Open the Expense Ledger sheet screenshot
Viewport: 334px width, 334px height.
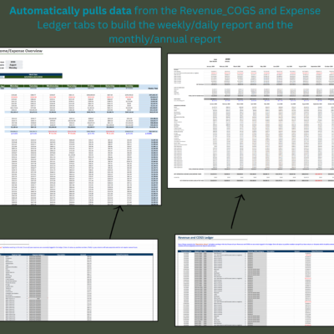[78, 280]
